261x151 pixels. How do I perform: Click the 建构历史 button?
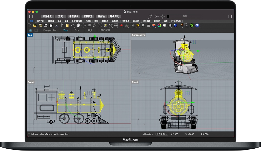click(114, 16)
